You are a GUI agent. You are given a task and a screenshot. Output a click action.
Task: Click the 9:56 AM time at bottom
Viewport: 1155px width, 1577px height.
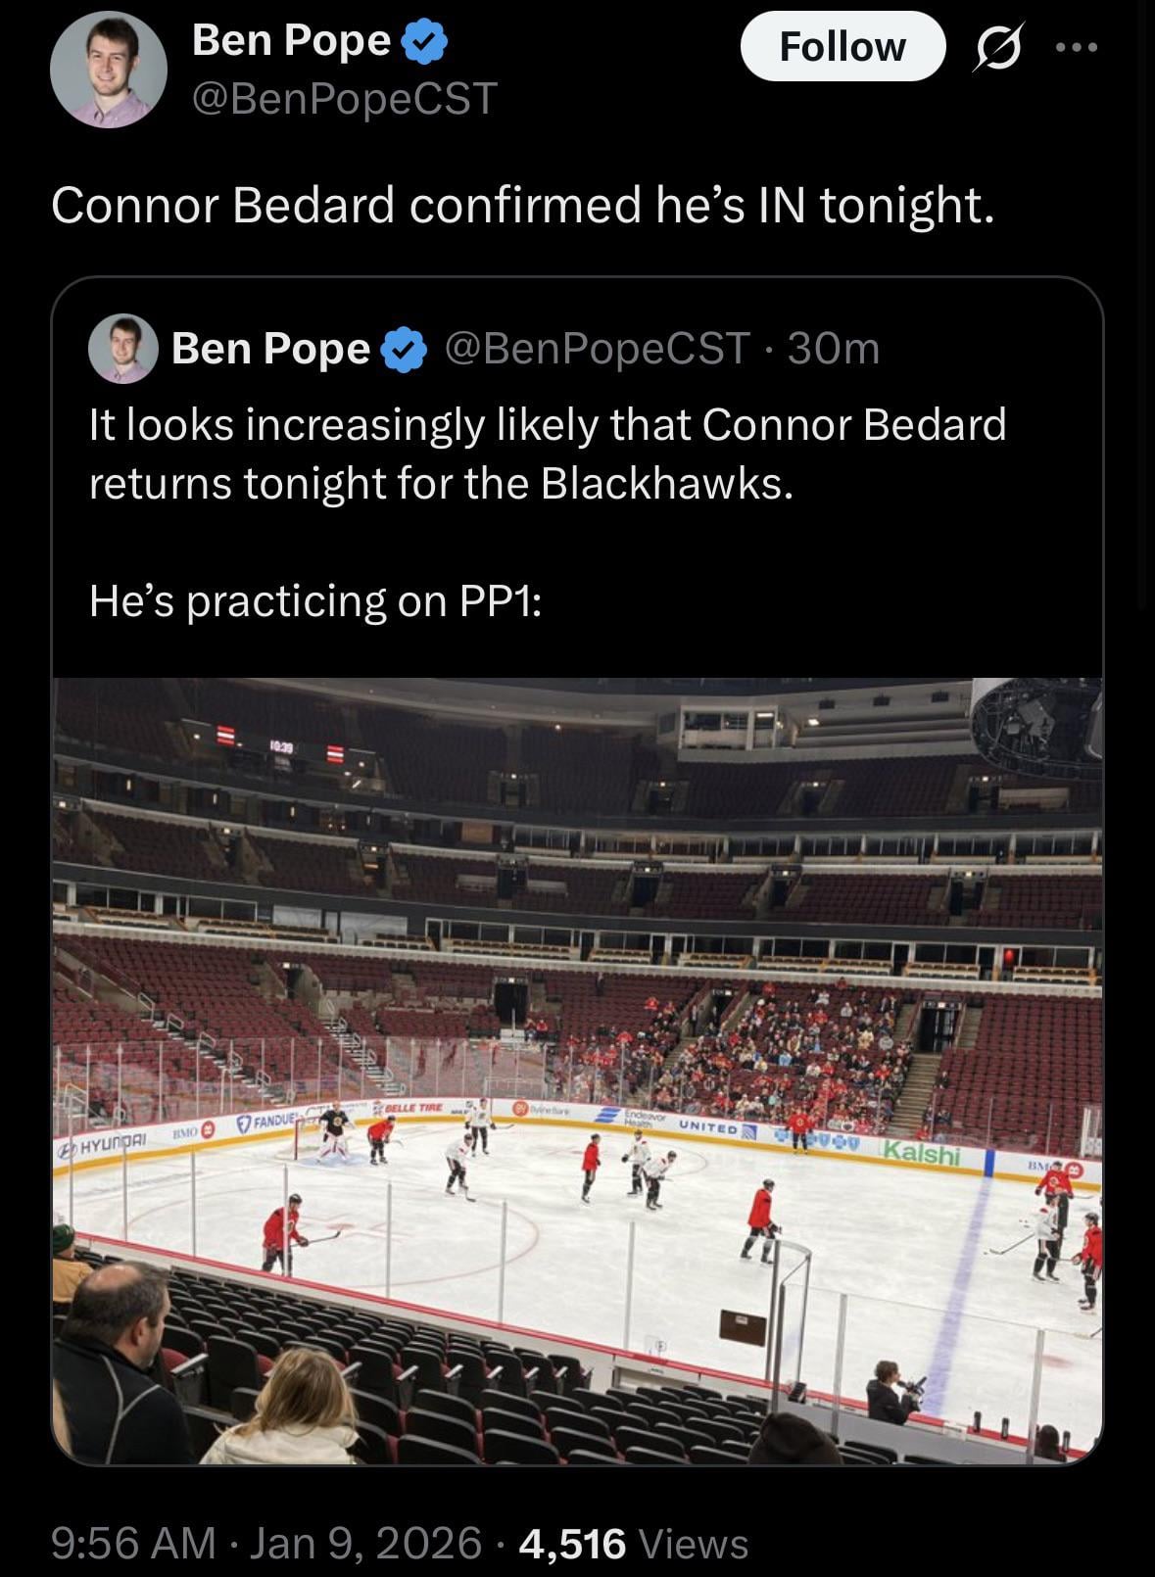(132, 1543)
